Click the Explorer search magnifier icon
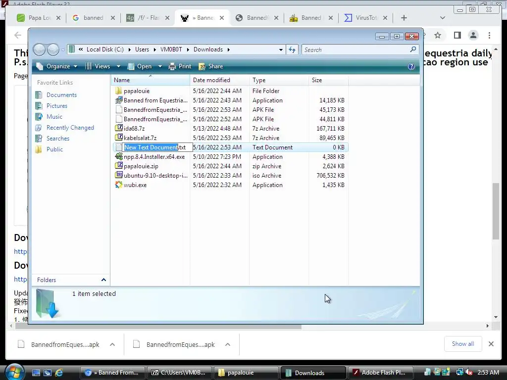 click(x=413, y=49)
